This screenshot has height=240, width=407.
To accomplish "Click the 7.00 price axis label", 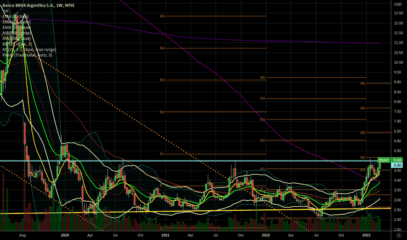I will pyautogui.click(x=398, y=121).
